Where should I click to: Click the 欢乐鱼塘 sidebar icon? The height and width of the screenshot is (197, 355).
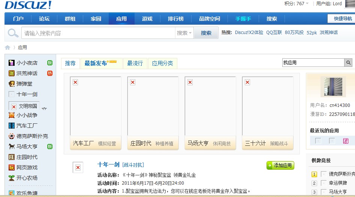11,193
